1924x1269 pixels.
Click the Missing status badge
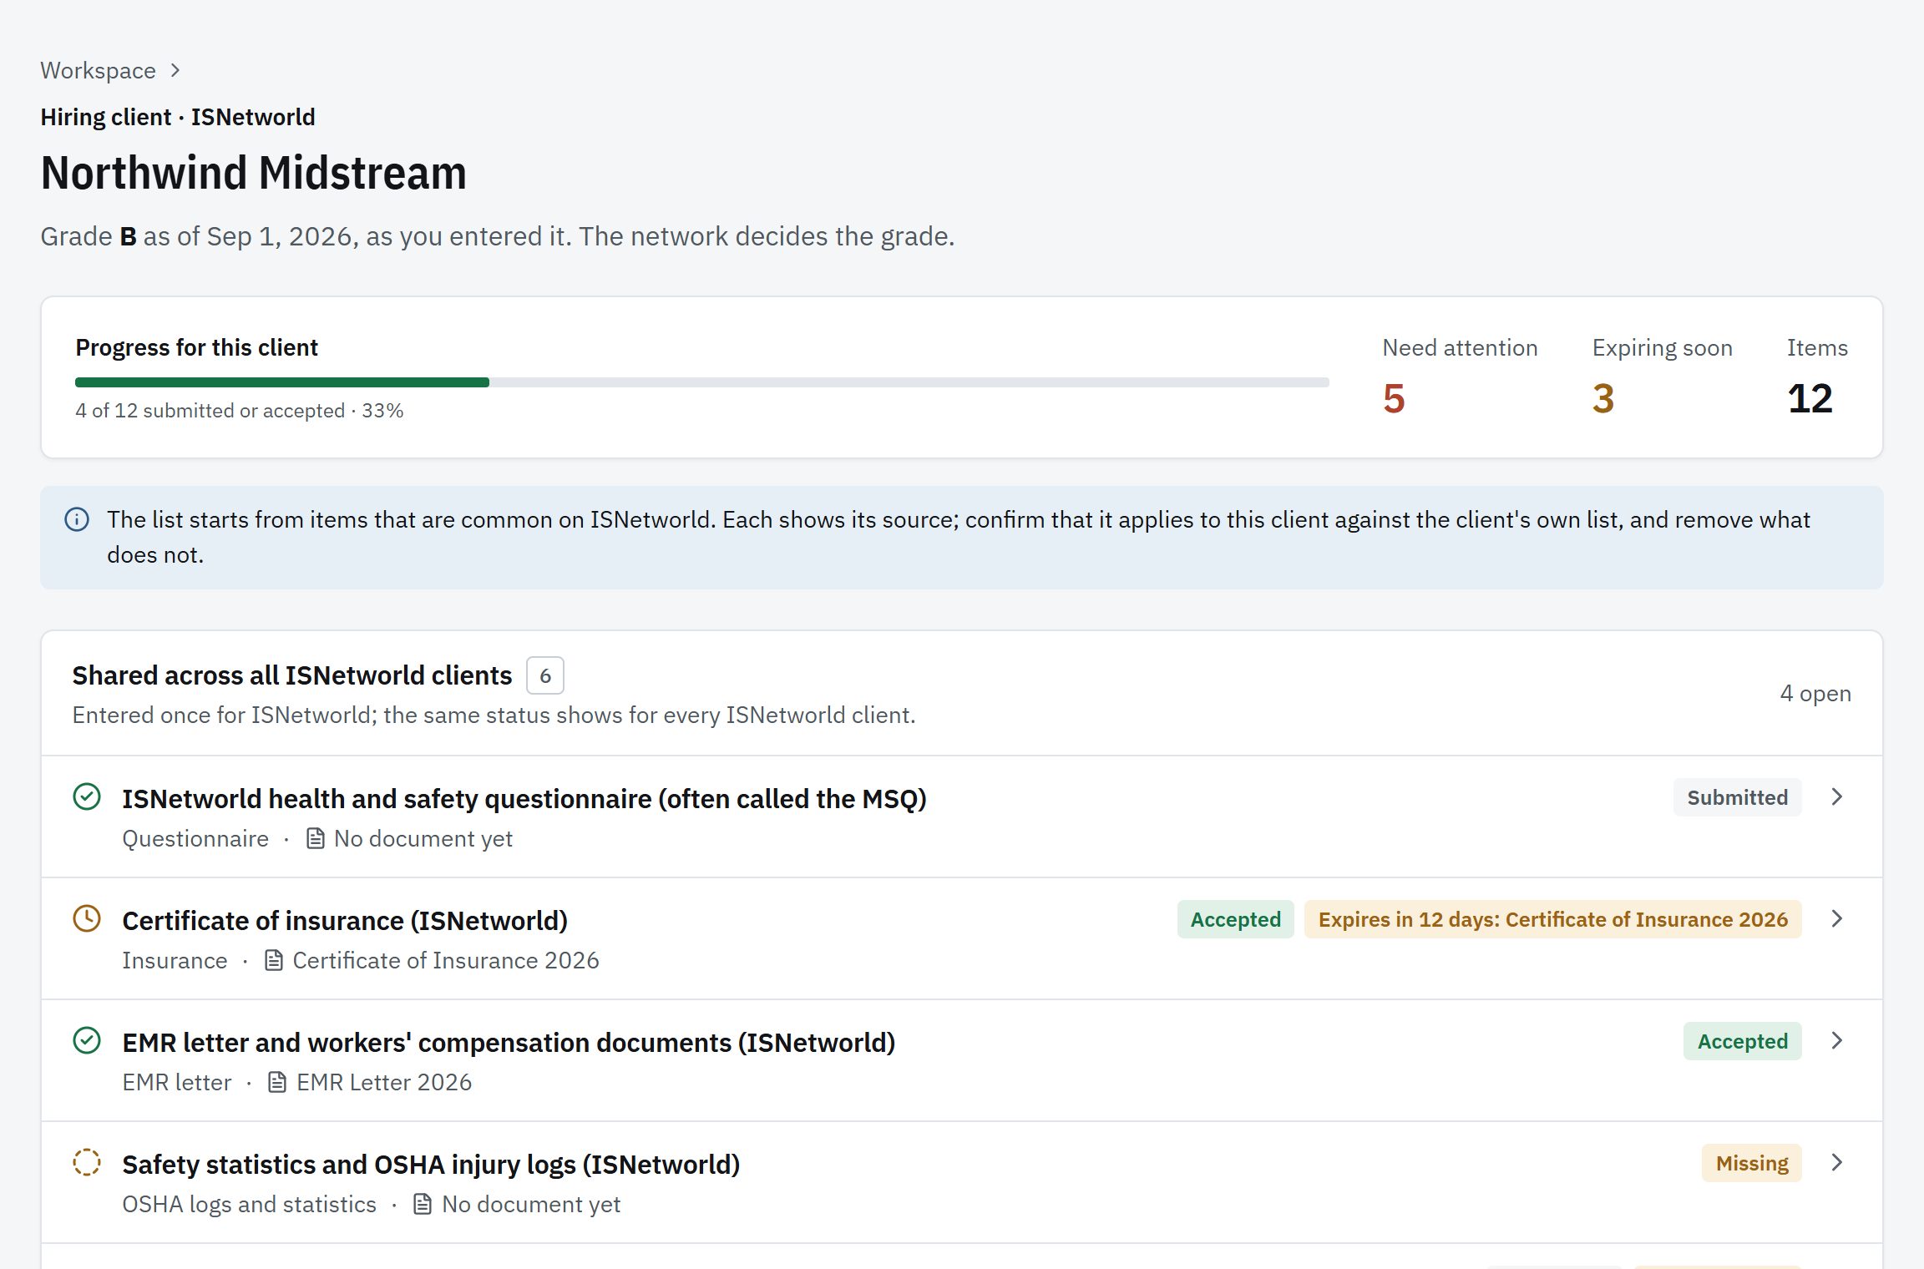(x=1751, y=1163)
